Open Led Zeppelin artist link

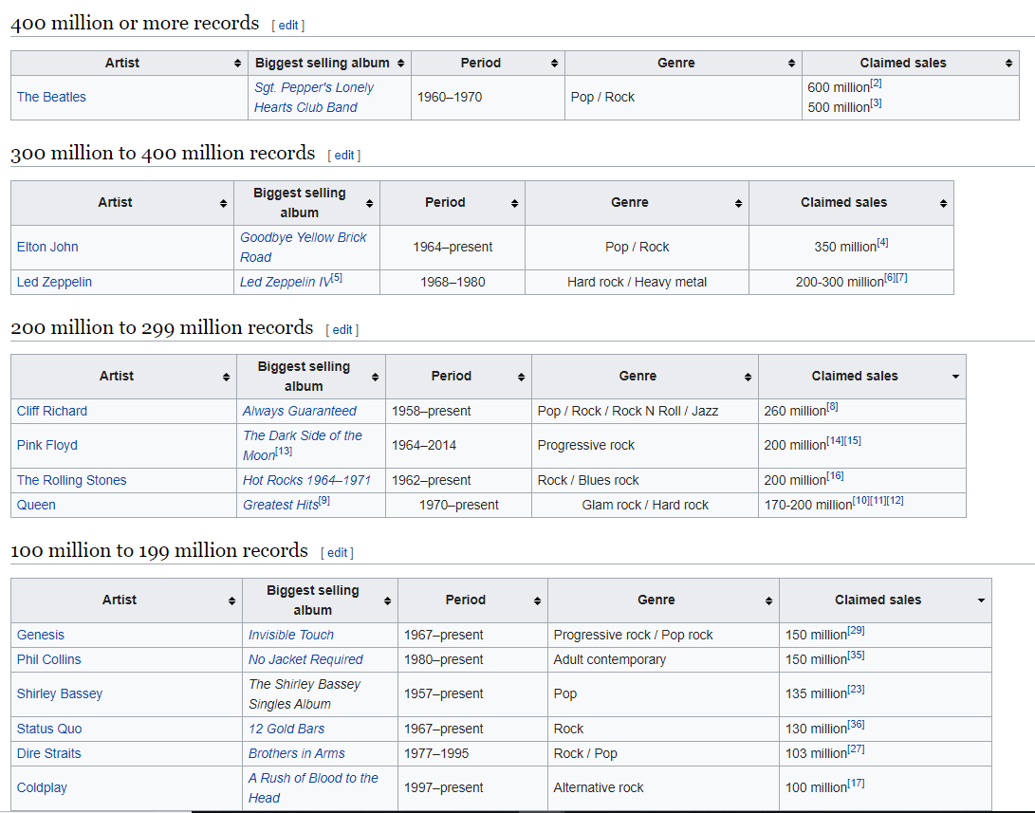click(54, 283)
